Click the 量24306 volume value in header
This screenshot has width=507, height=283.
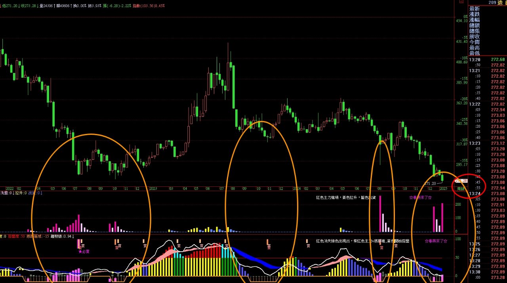[x=48, y=6]
